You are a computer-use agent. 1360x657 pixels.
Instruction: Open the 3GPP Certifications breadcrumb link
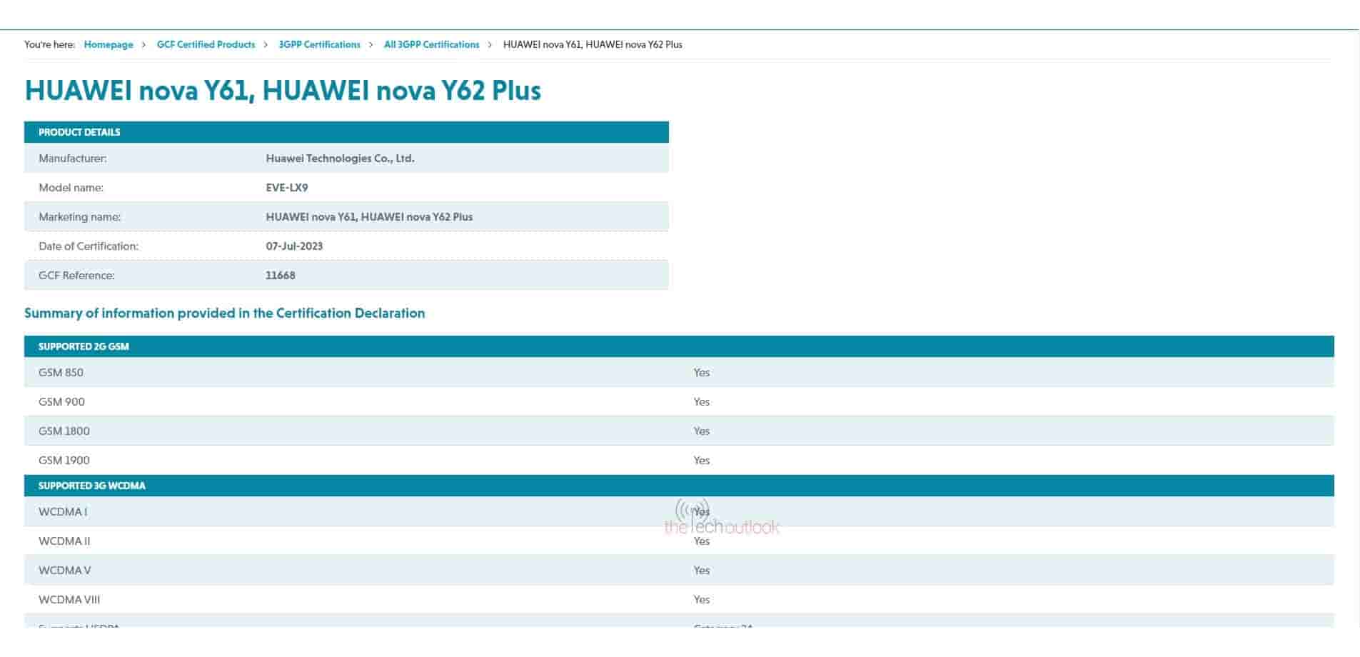tap(319, 44)
